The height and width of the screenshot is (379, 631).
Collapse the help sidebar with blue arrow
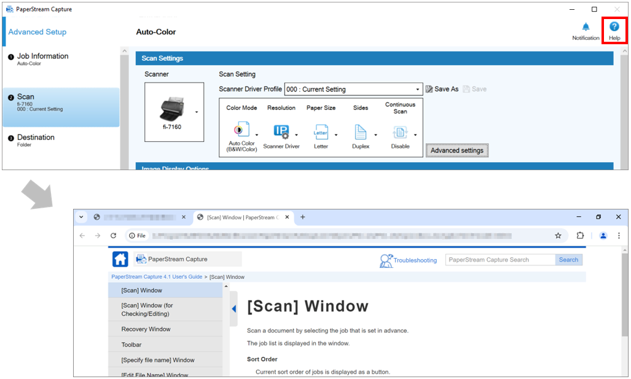(234, 308)
